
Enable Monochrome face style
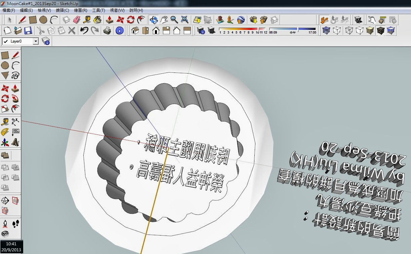[391, 31]
